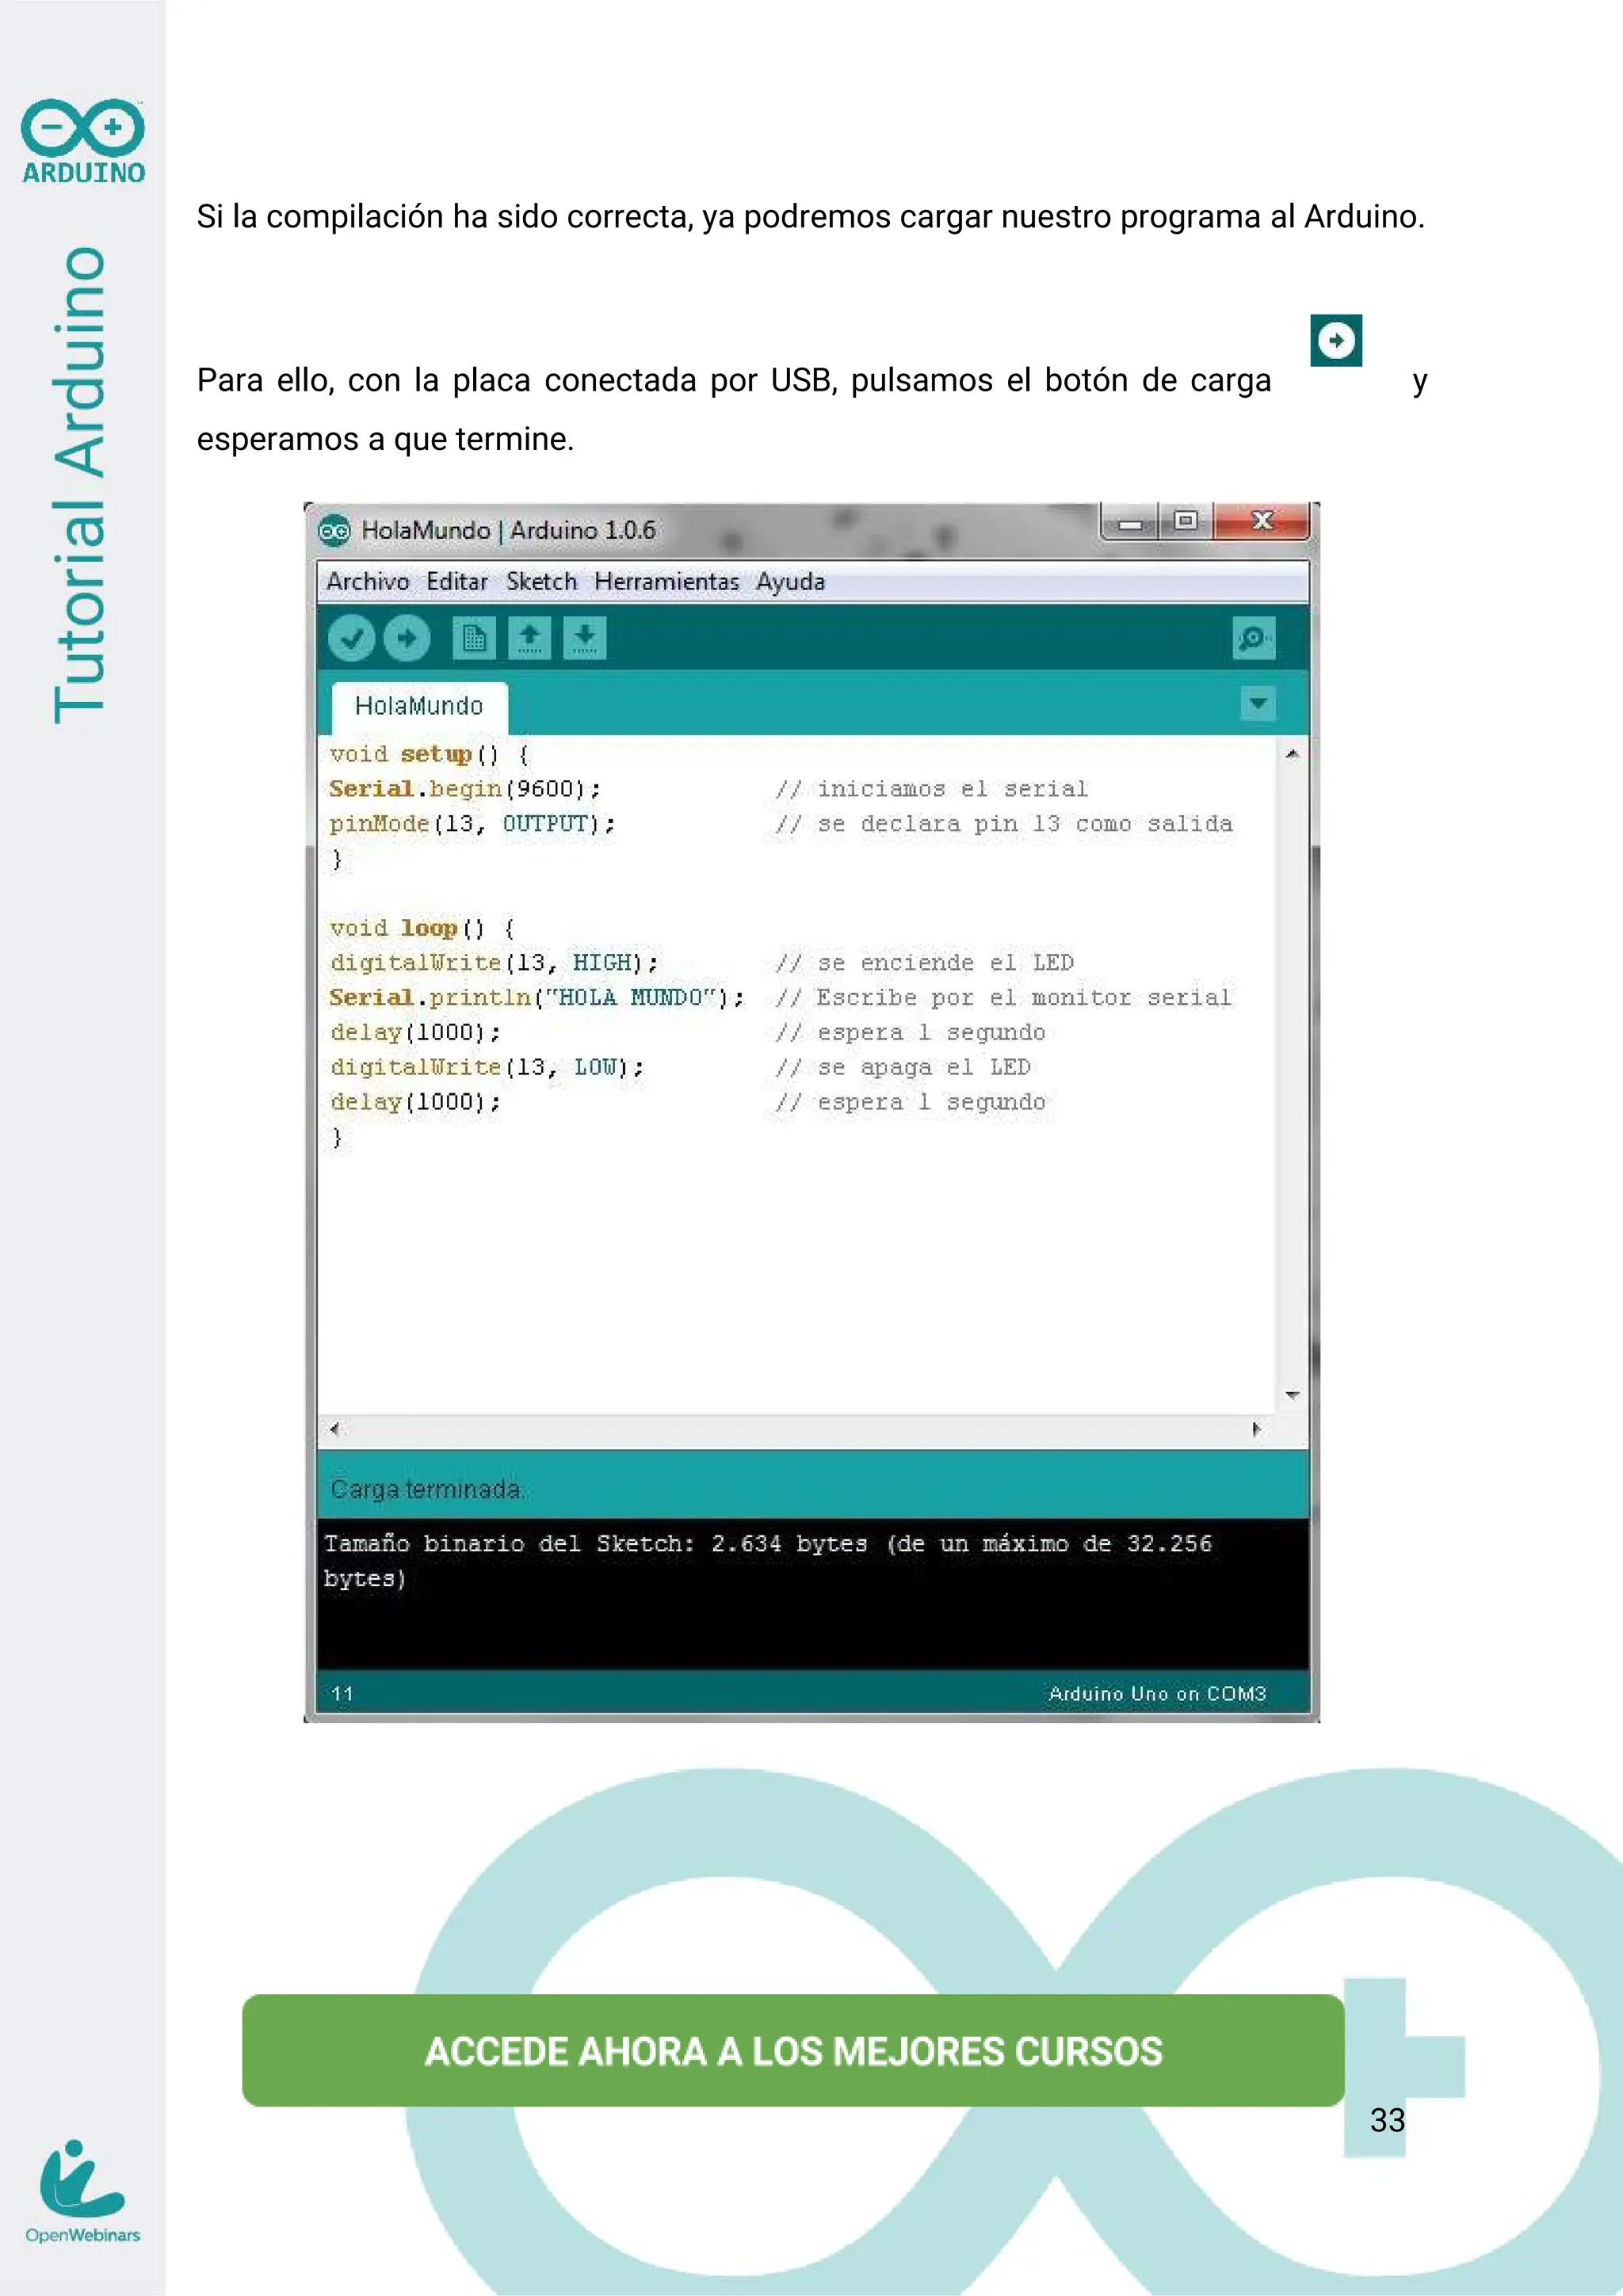Click the 'Tamaño binario del Sketch' console output

767,1561
